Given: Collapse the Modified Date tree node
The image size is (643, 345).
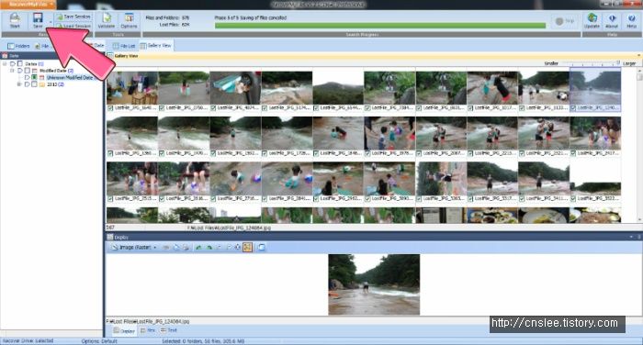Looking at the screenshot, I should coord(12,71).
